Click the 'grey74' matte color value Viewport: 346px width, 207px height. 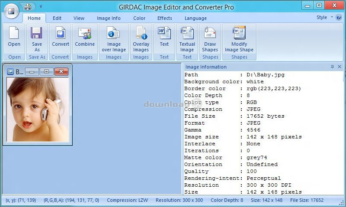click(x=257, y=157)
